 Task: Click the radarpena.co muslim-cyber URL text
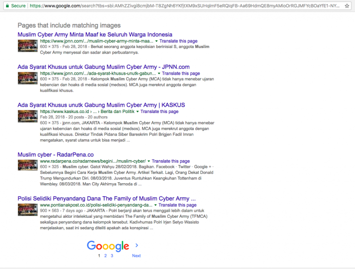tap(93, 161)
